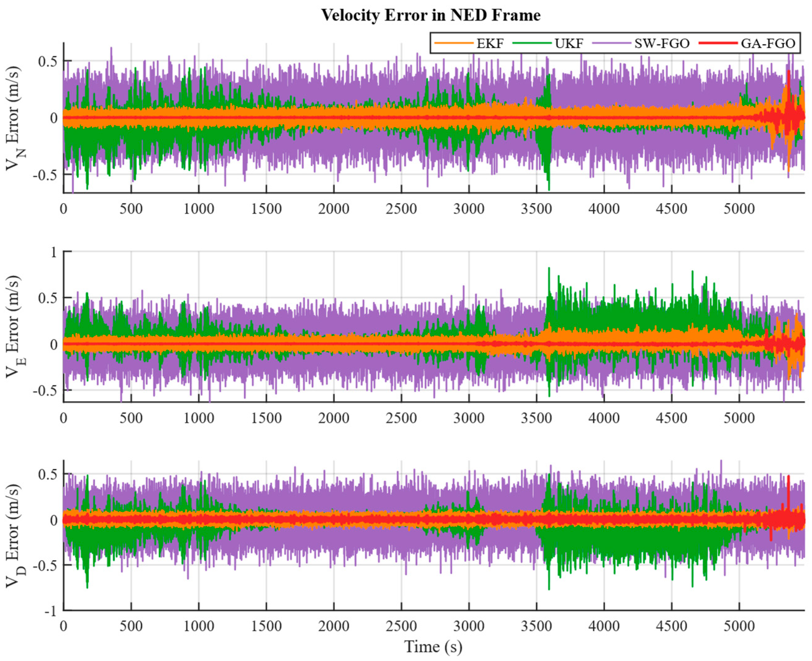The width and height of the screenshot is (812, 661).
Task: Click the 1000 tick under the middle plot
Action: (199, 418)
